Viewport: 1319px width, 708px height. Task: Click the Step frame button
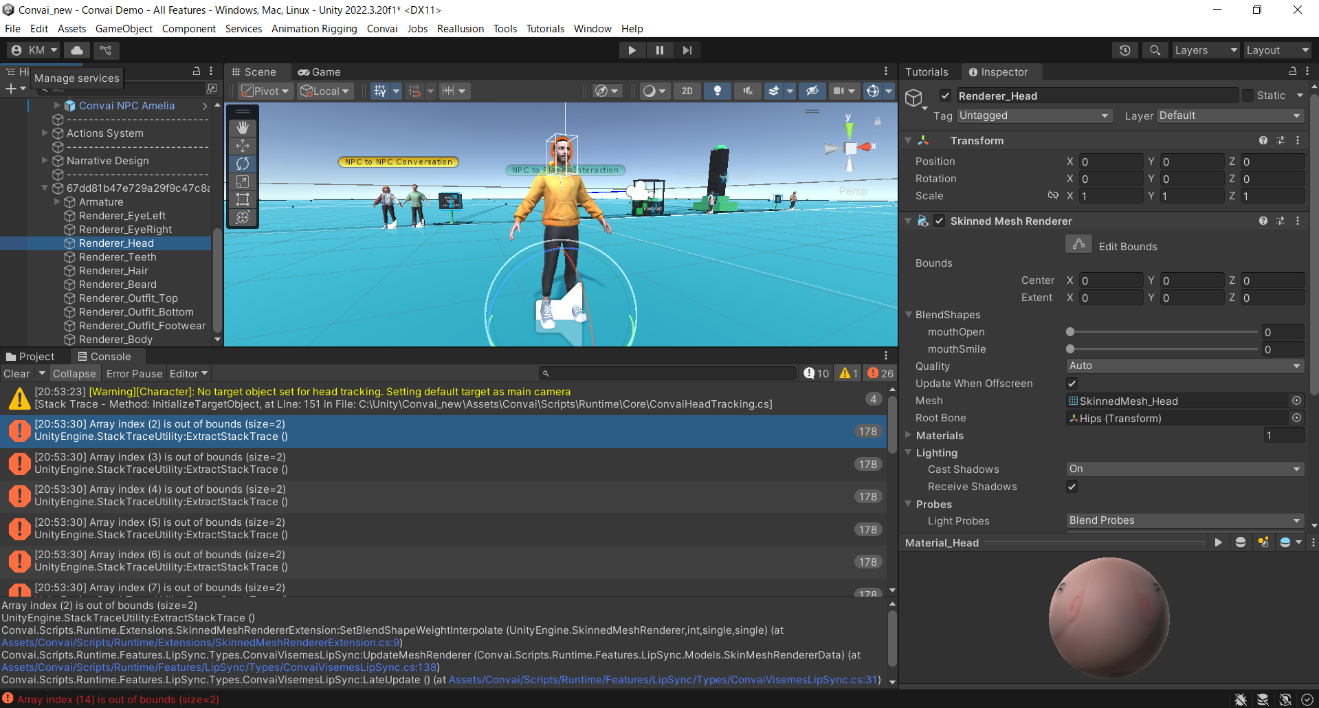click(x=687, y=50)
